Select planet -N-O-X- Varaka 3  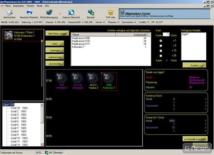point(93,81)
